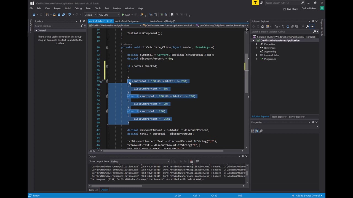Image resolution: width=353 pixels, height=198 pixels.
Task: Click the Toolbox search magnifier icon
Action: (82, 26)
